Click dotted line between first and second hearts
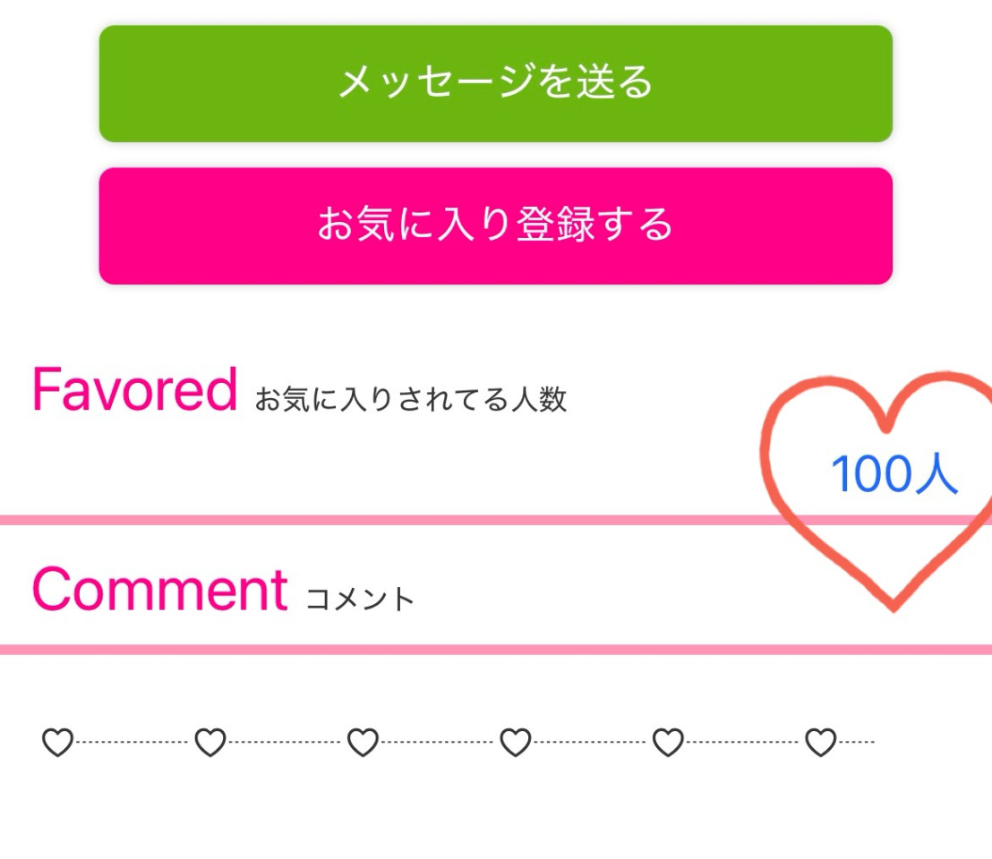Screen dimensions: 992x859 pyautogui.click(x=134, y=742)
